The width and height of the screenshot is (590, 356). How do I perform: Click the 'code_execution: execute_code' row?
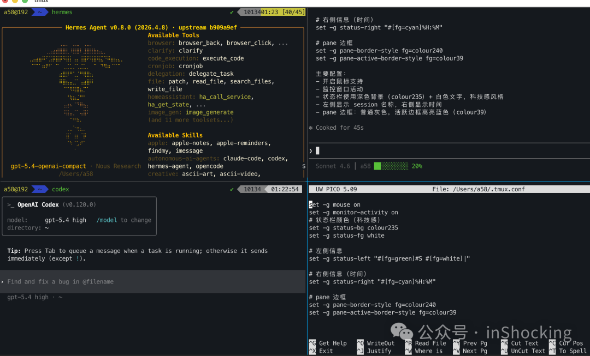pyautogui.click(x=196, y=58)
